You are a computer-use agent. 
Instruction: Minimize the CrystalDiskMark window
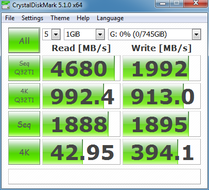[163, 4]
